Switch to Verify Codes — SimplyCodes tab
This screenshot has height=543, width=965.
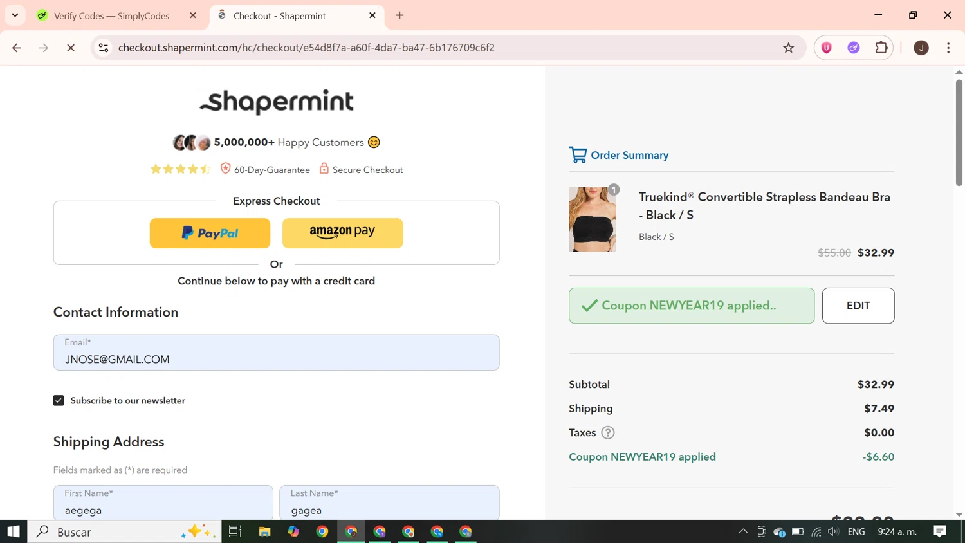pyautogui.click(x=111, y=15)
